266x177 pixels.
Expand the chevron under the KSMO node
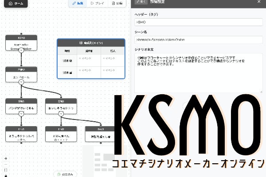[21, 50]
